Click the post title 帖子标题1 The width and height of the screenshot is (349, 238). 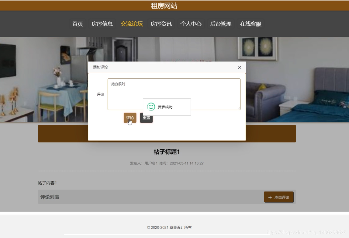click(x=166, y=151)
